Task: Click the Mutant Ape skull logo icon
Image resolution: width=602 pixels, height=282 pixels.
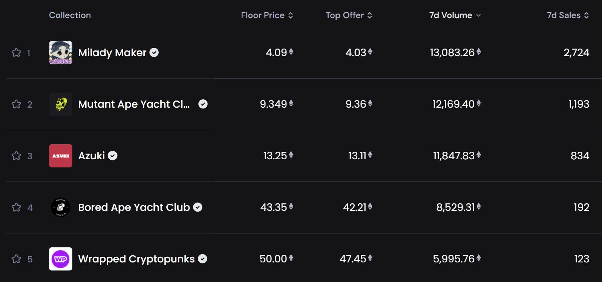Action: click(x=61, y=104)
